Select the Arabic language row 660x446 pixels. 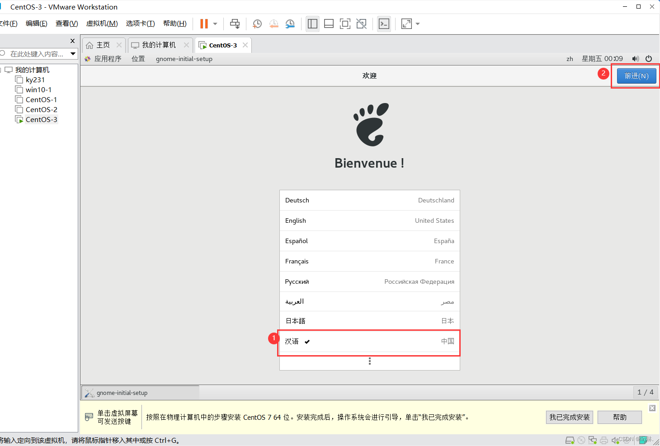(370, 301)
